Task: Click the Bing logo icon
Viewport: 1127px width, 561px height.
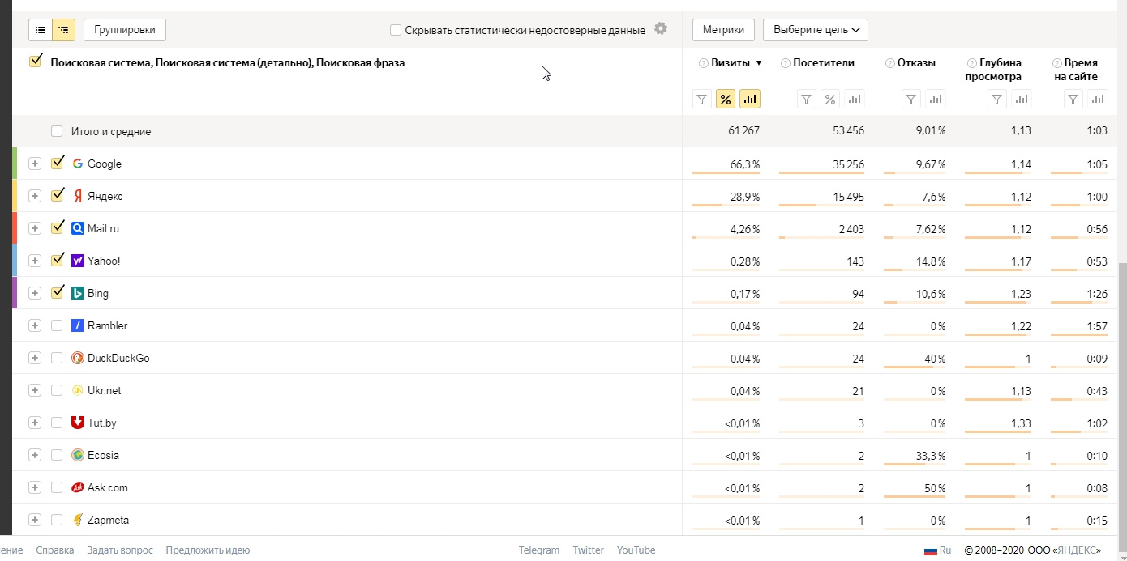Action: (78, 293)
